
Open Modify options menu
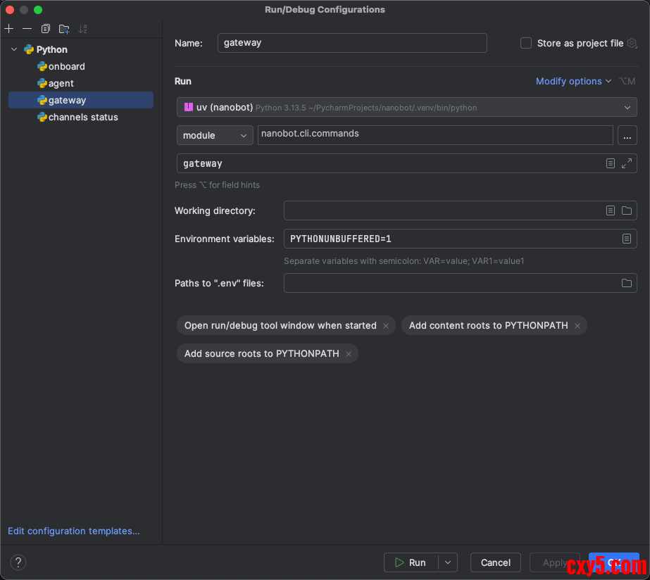(573, 81)
